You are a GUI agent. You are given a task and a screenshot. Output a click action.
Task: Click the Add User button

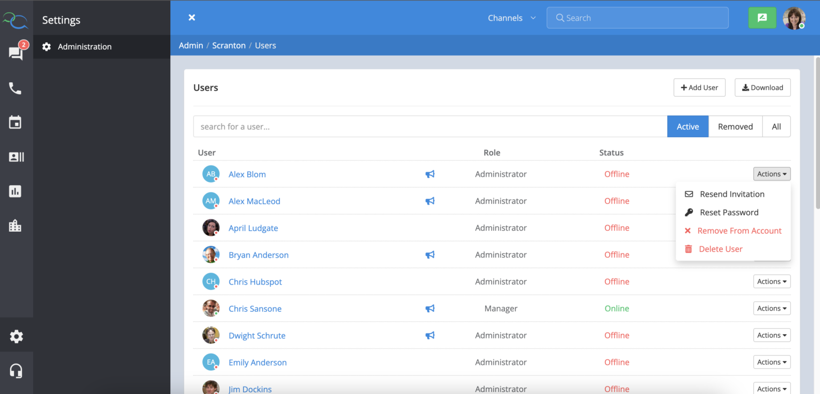(x=699, y=88)
